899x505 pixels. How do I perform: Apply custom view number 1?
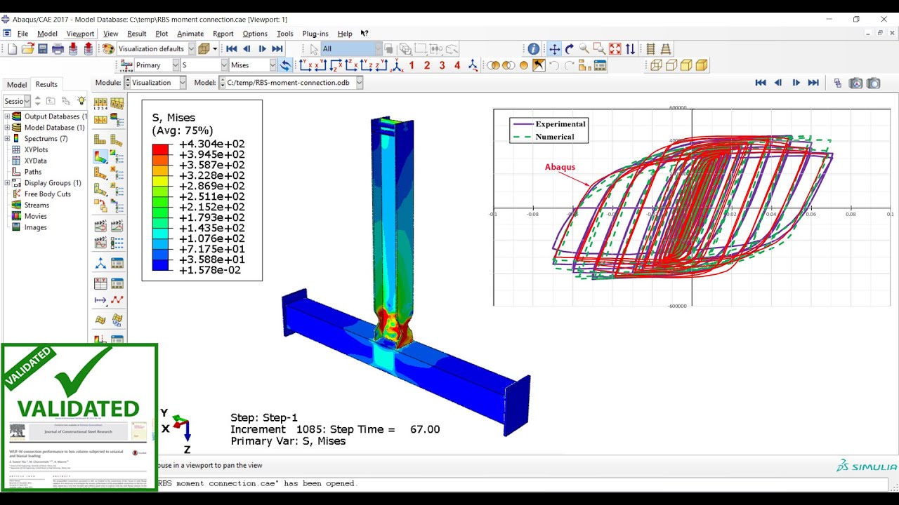click(x=412, y=65)
